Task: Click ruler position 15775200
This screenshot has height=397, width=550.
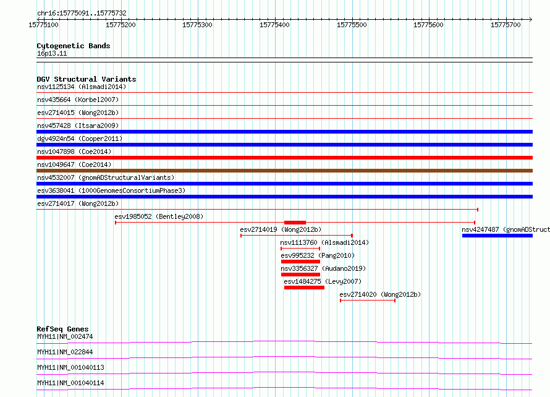Action: (121, 25)
